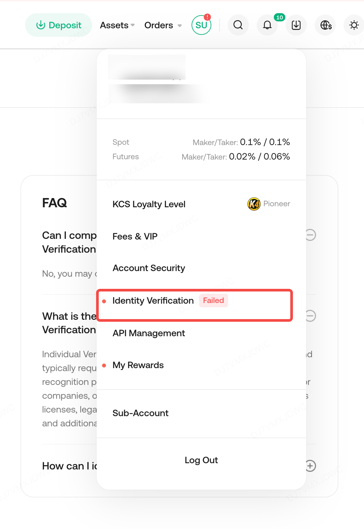
Task: Open language and currency globe icon
Action: click(325, 25)
